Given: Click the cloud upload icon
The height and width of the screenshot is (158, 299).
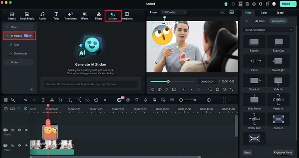Looking at the screenshot, I should [254, 4].
